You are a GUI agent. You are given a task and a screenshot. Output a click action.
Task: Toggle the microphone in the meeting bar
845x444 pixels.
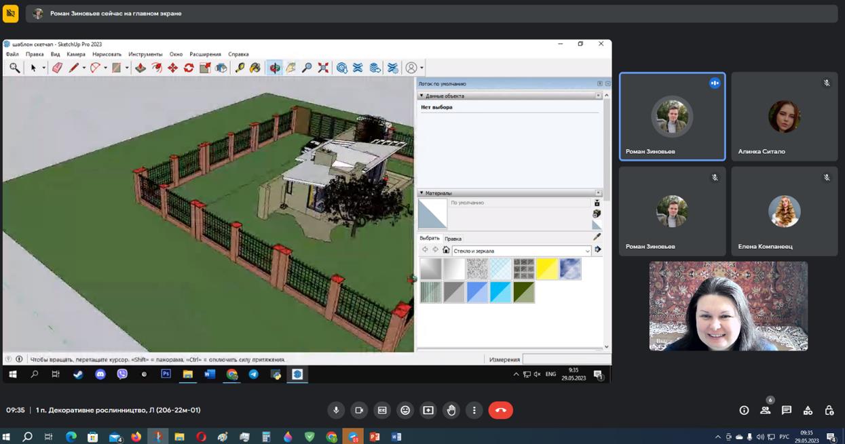click(x=336, y=410)
